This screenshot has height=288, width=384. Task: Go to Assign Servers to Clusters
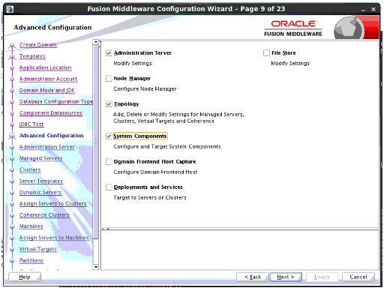(52, 204)
